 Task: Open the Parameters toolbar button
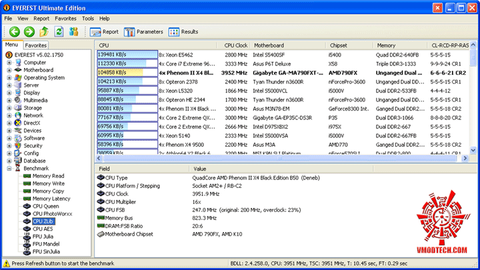click(143, 32)
